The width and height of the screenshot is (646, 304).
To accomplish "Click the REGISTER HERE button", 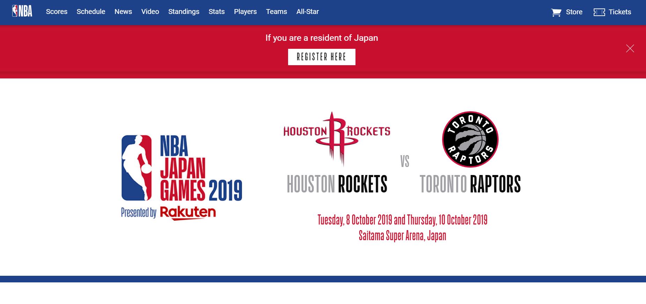I will click(x=322, y=57).
